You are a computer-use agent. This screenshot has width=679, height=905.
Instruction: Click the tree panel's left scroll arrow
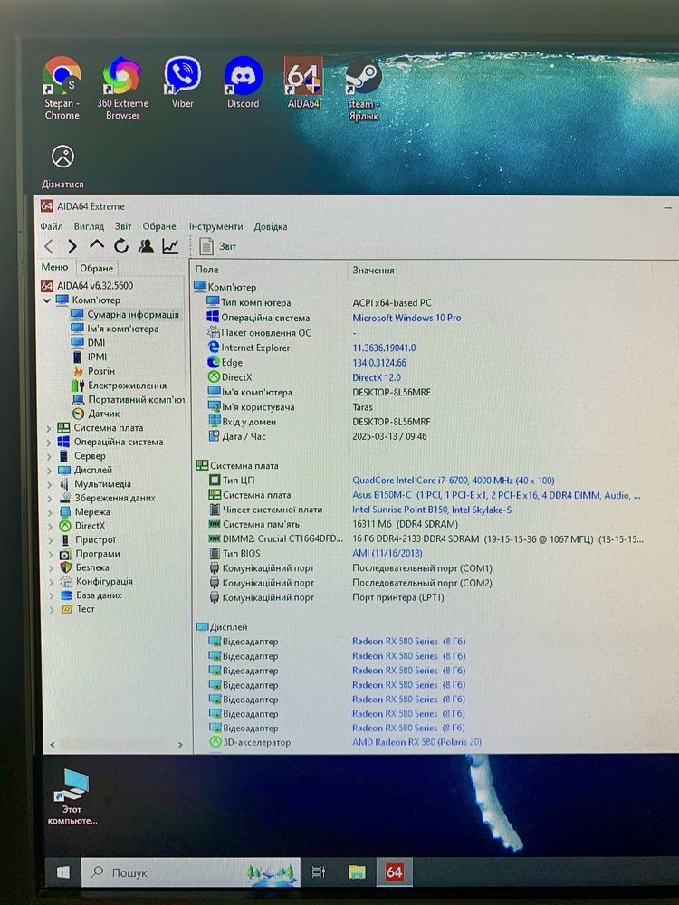pyautogui.click(x=53, y=745)
